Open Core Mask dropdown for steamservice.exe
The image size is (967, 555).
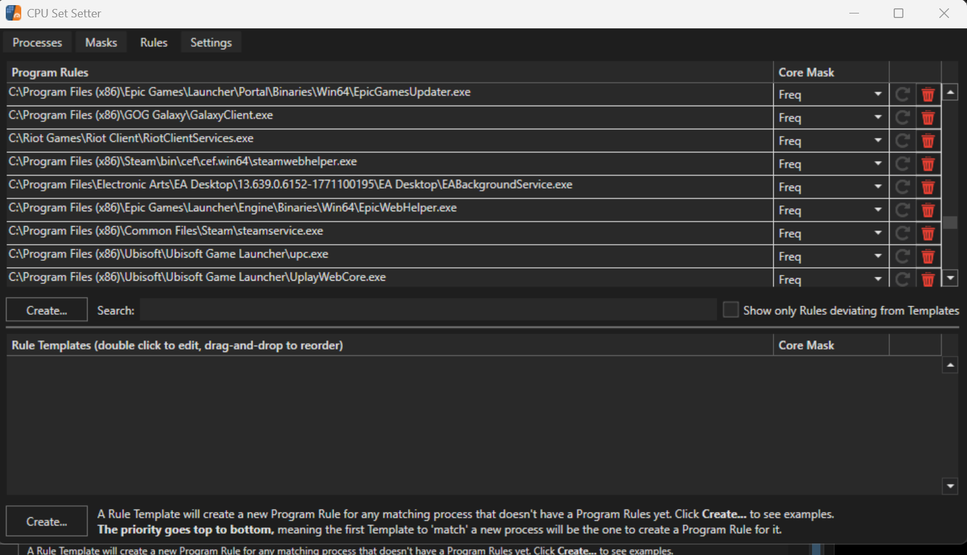pos(831,233)
